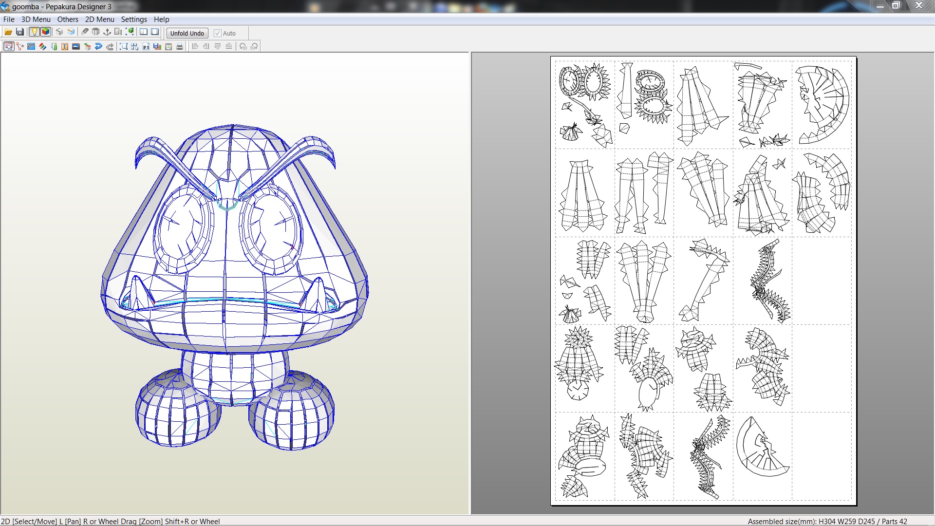Click the P.1 page number icon
935x526 pixels.
point(146,47)
